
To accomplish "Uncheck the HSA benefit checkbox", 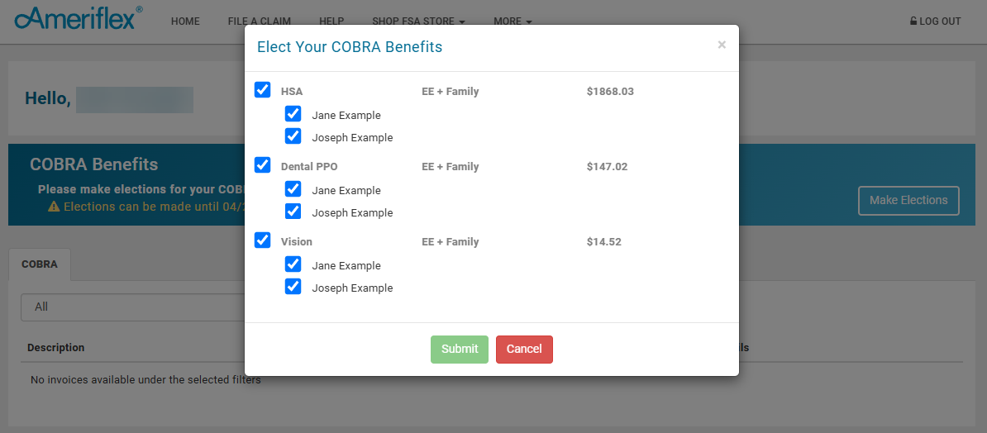I will [263, 90].
